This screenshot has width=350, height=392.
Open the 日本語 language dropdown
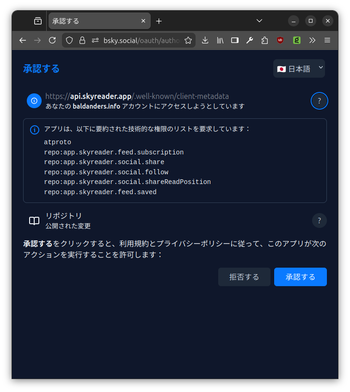[x=299, y=68]
